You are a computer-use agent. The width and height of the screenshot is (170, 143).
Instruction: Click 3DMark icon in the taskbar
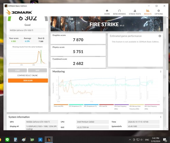(x=49, y=140)
